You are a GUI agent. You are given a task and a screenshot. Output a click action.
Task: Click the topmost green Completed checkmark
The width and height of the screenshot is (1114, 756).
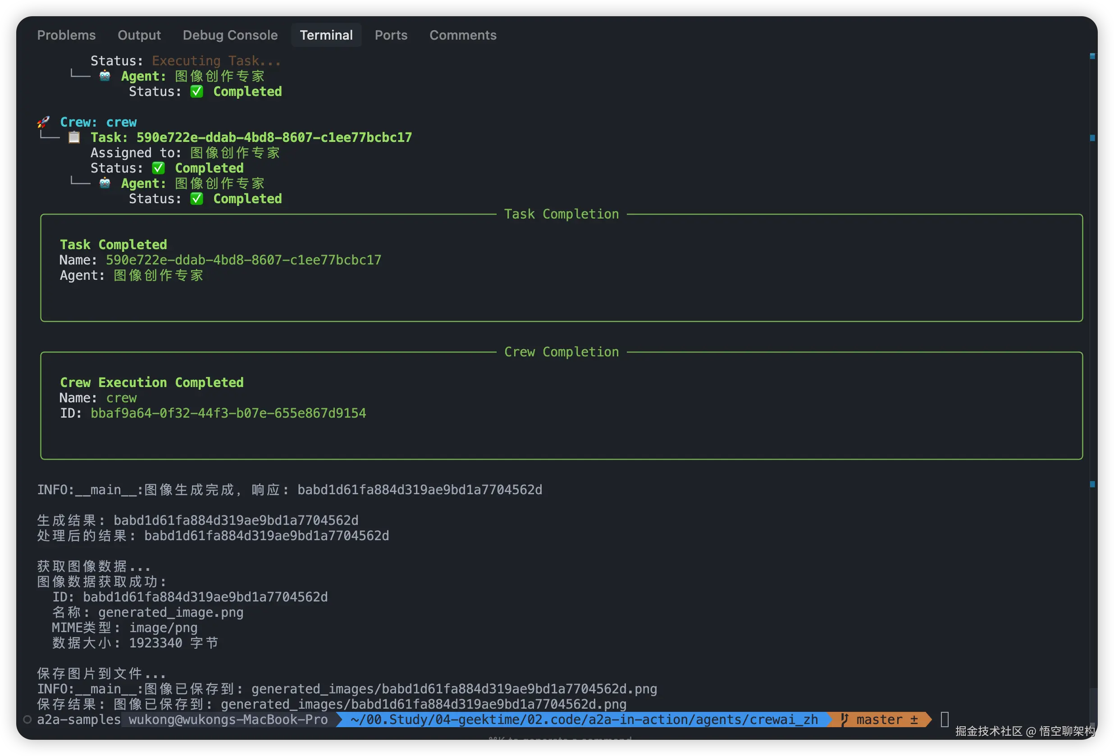[196, 91]
